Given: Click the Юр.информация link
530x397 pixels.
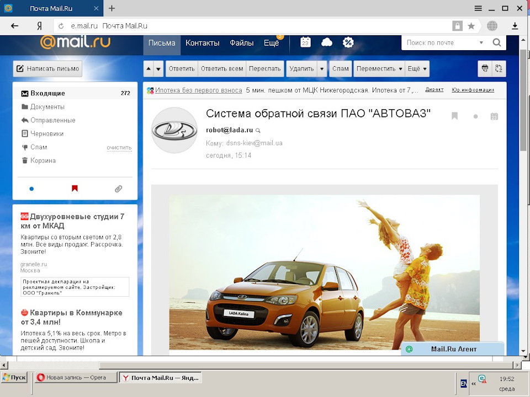Looking at the screenshot, I should click(x=473, y=90).
